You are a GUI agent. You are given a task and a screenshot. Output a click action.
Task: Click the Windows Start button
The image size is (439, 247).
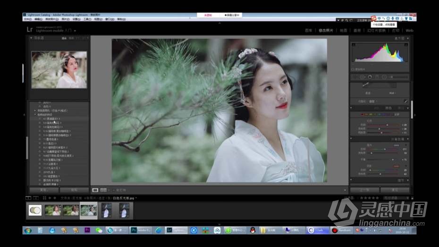(28, 230)
